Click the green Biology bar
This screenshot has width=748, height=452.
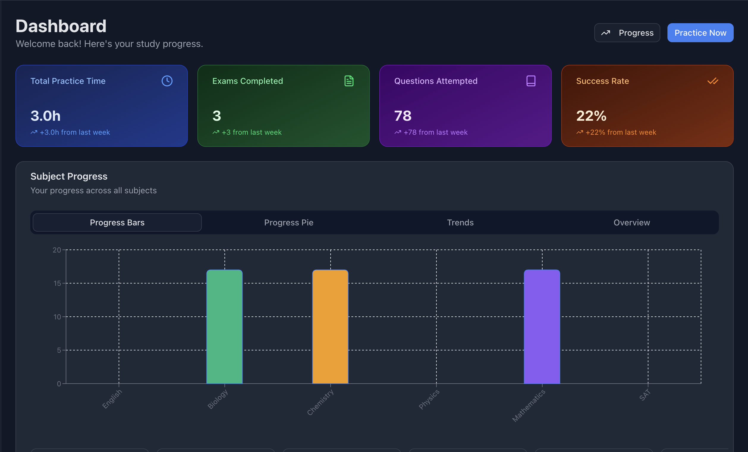coord(224,326)
